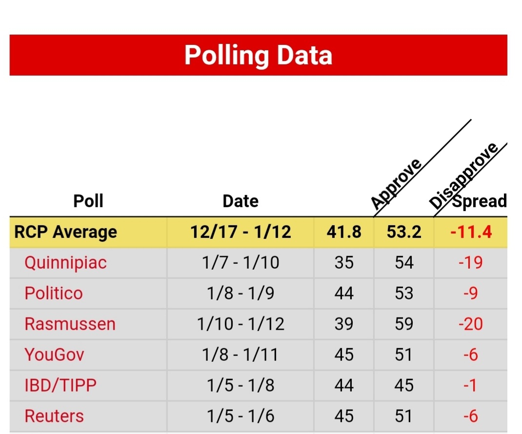Click the Polling Data red header
Screen dimensions: 522x434
click(259, 55)
